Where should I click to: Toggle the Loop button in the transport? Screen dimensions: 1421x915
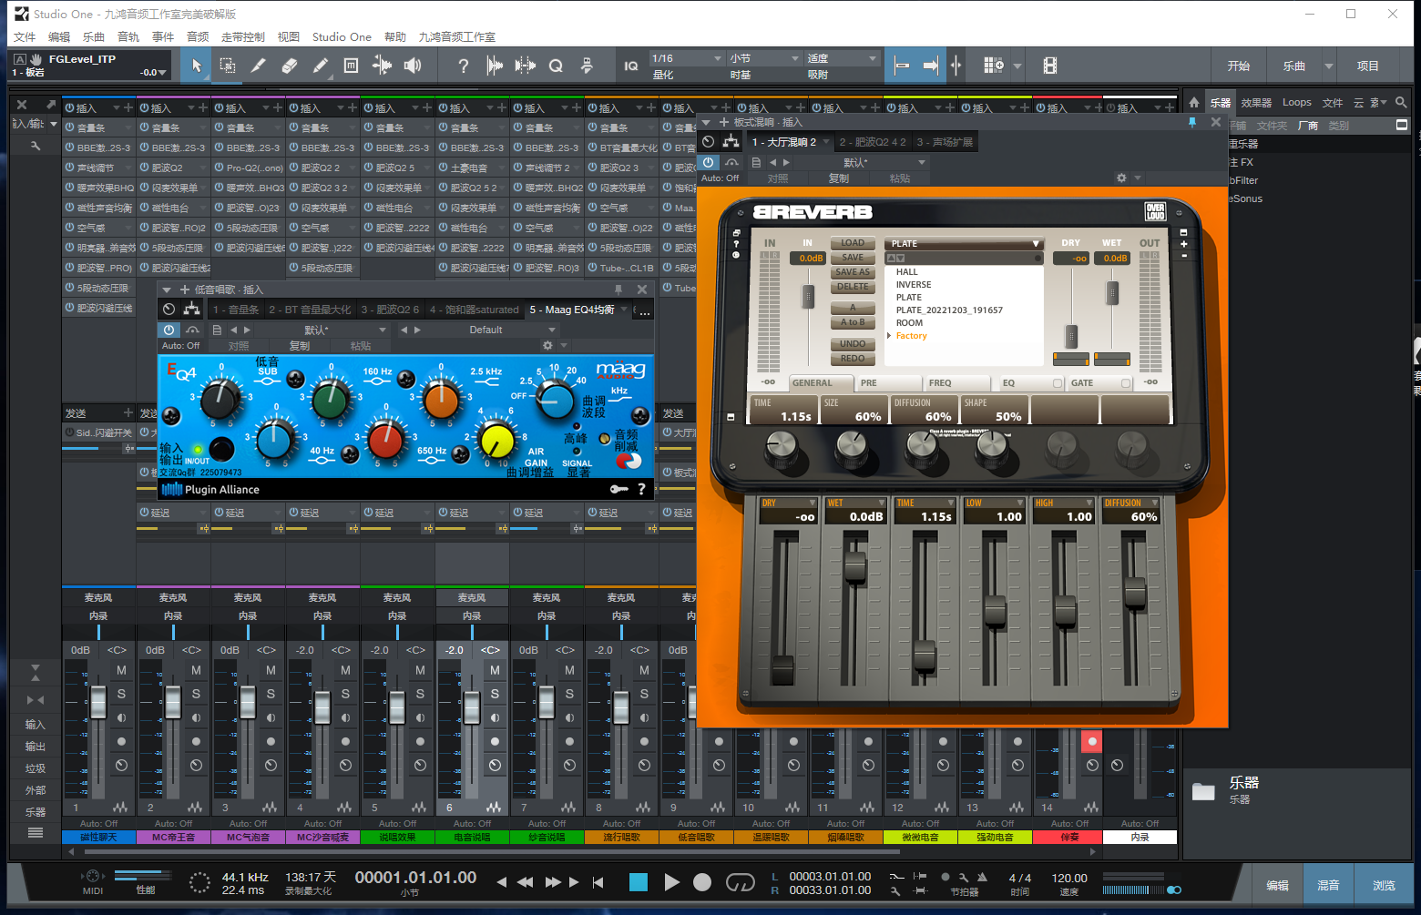point(740,882)
